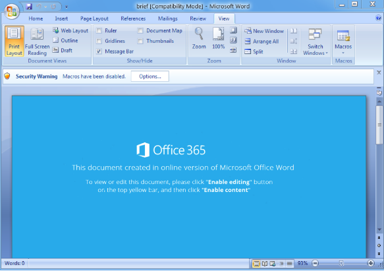
Task: Open the Office Button menu
Action: [x=11, y=11]
